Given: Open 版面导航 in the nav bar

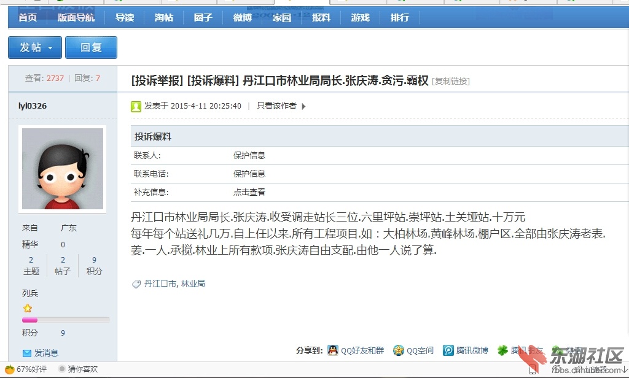Looking at the screenshot, I should point(76,18).
